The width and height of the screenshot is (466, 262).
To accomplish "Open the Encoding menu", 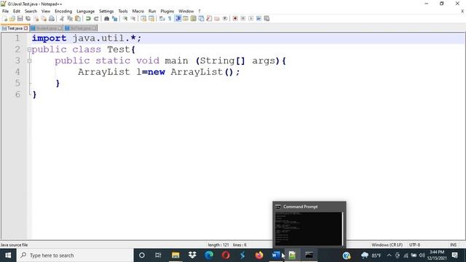I will (x=63, y=11).
